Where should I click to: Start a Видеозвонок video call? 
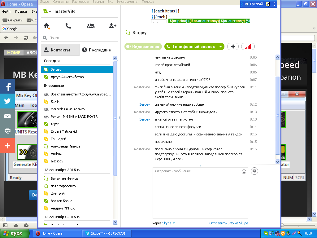(x=143, y=46)
